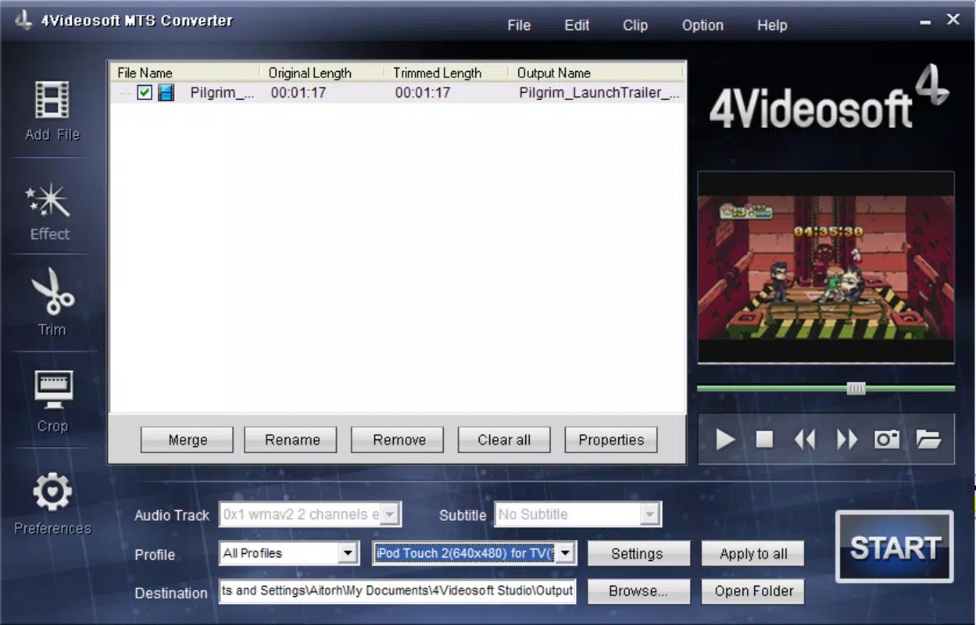Expand the Subtitle dropdown

(x=649, y=514)
